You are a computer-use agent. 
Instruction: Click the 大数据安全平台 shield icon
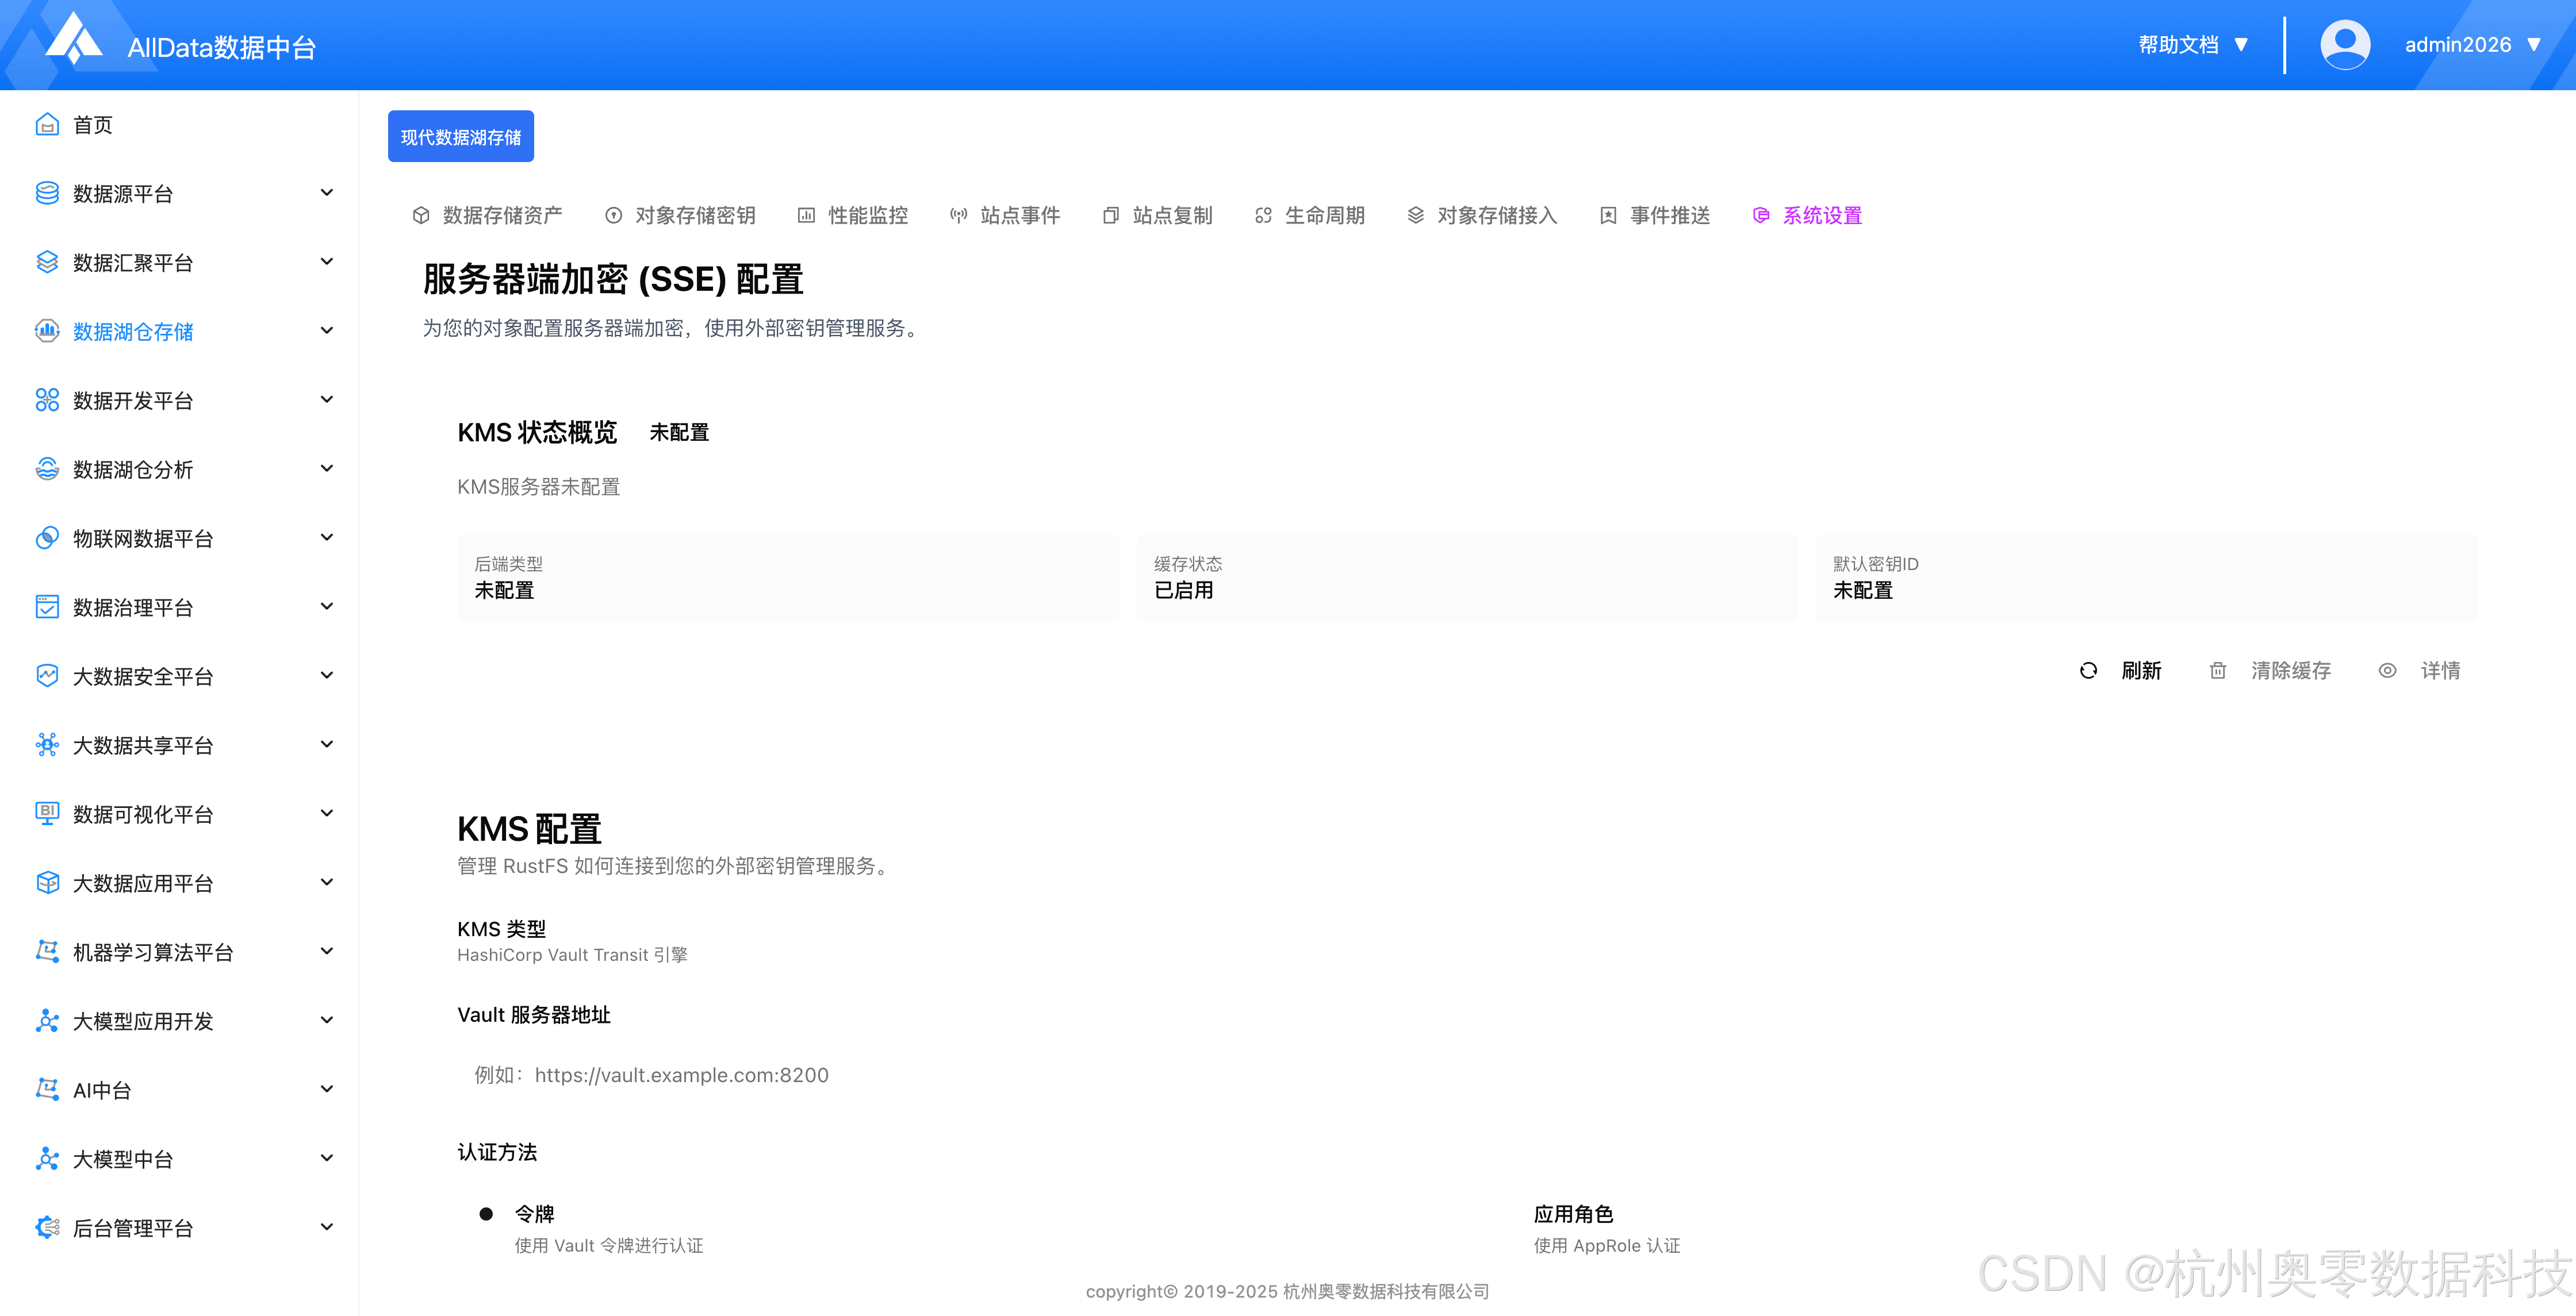[x=47, y=675]
